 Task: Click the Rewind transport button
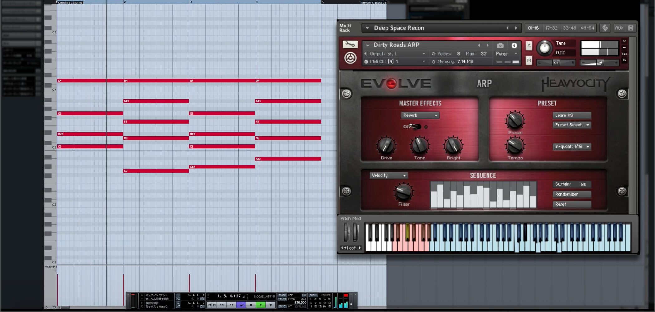pos(221,305)
